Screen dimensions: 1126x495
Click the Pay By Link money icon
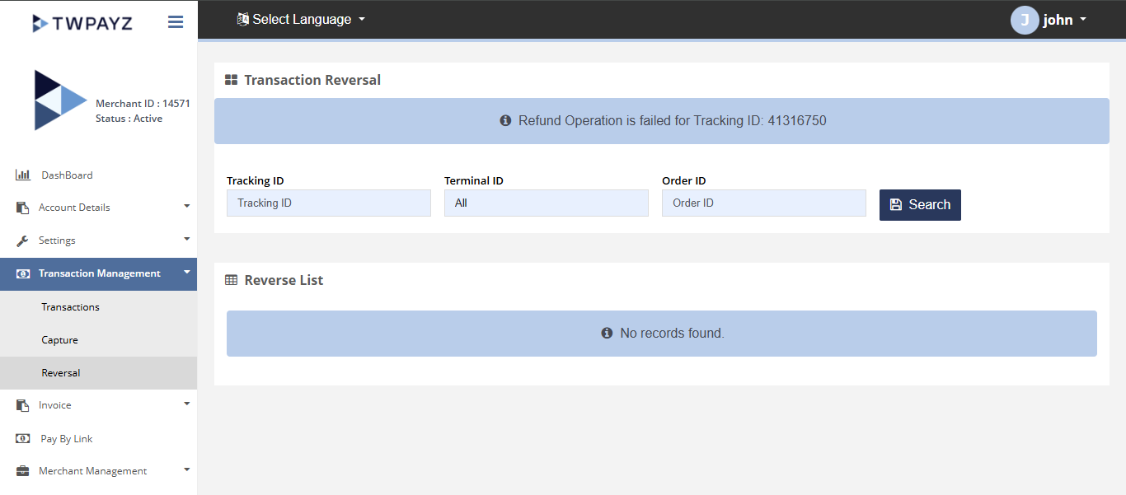(23, 439)
